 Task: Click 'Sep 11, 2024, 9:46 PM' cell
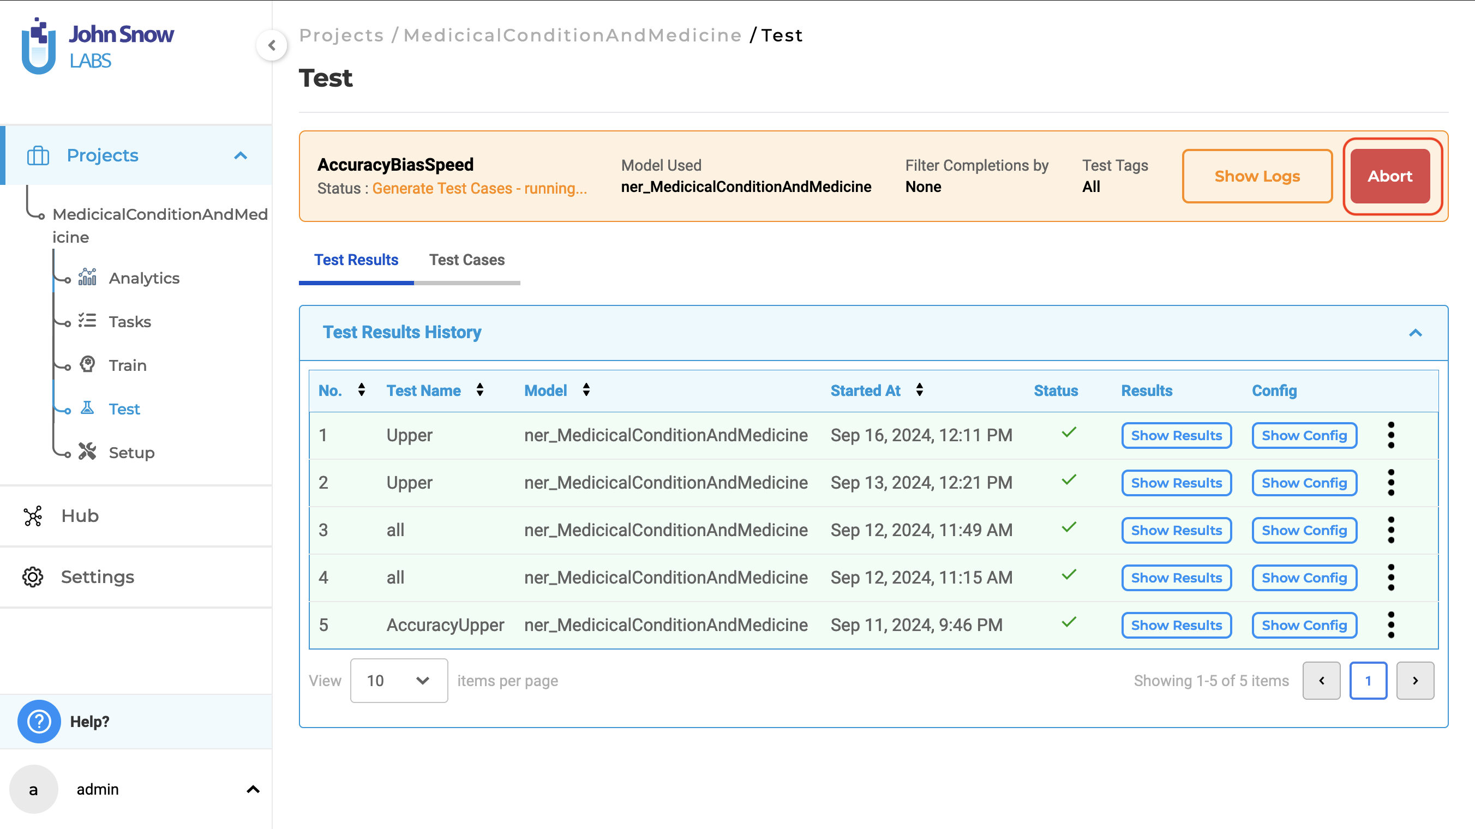coord(917,624)
